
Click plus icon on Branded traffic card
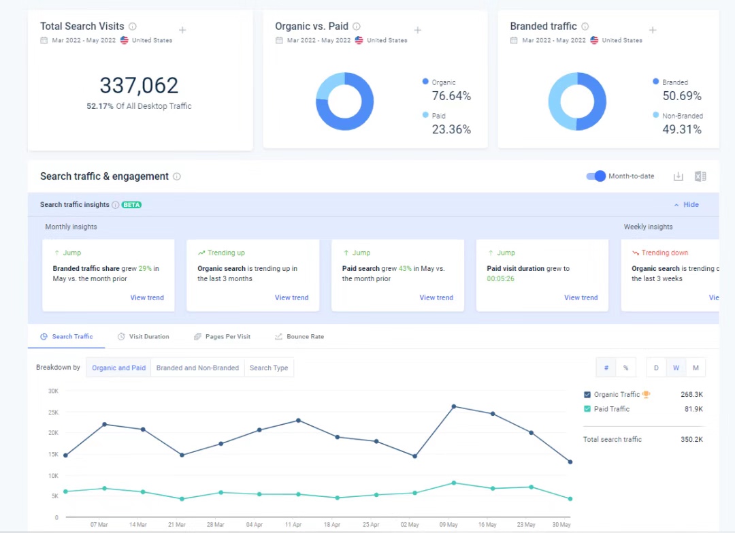point(653,30)
